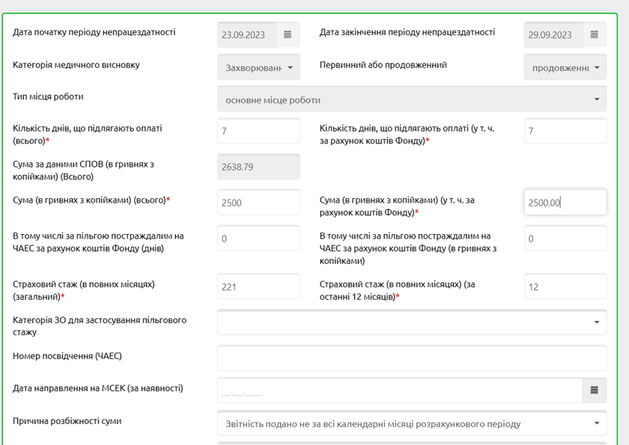Open calendar picker for period start date
Image resolution: width=629 pixels, height=445 pixels.
(288, 34)
